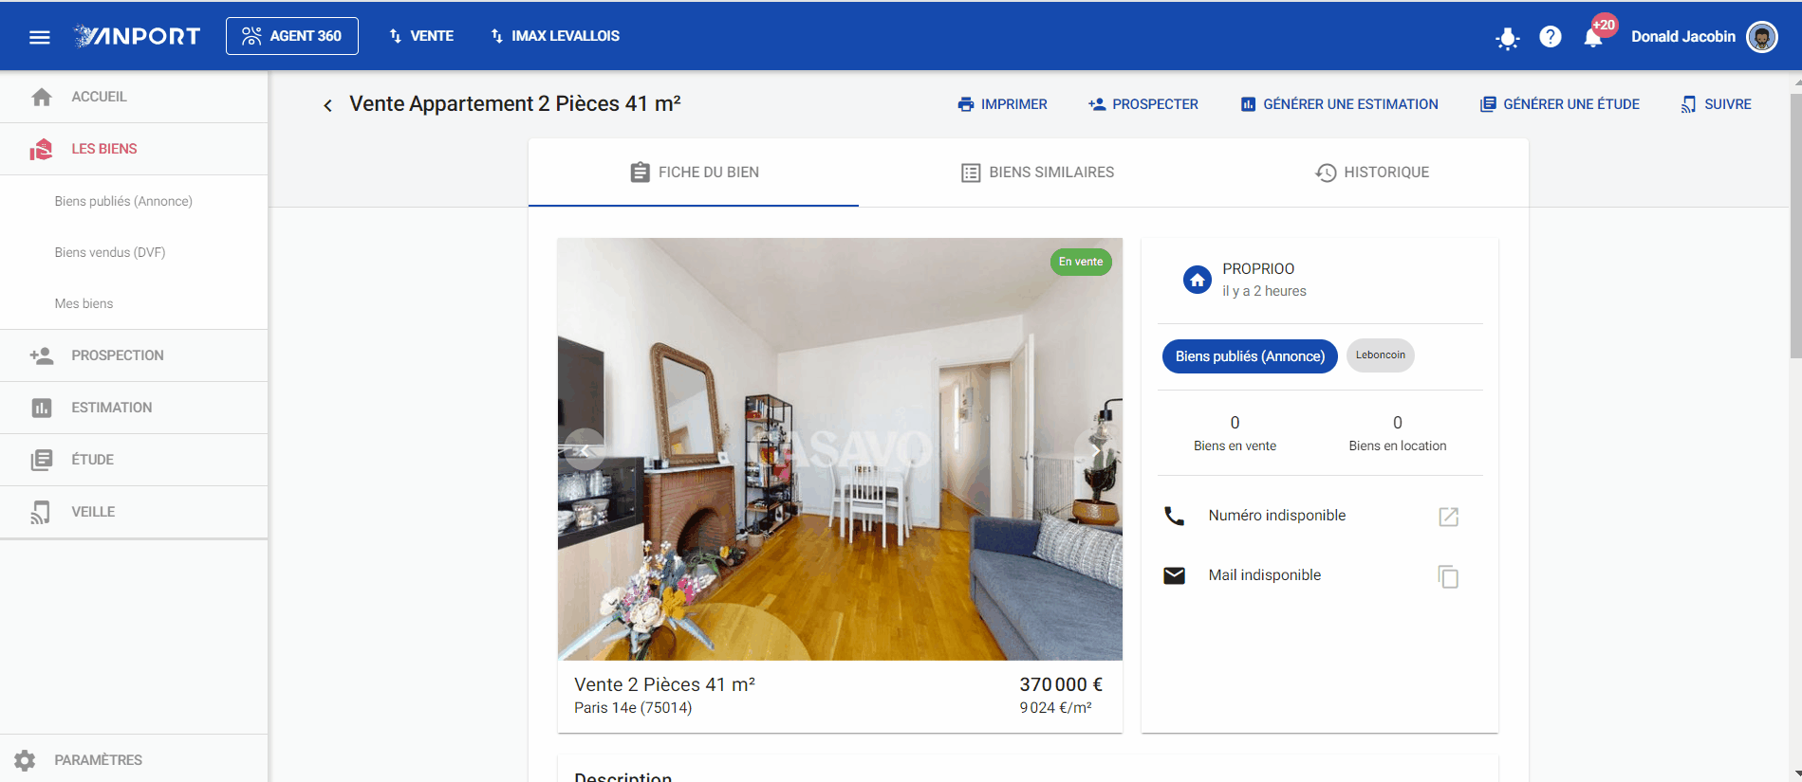The height and width of the screenshot is (782, 1802).
Task: Copy the email with the copy icon
Action: click(x=1448, y=576)
